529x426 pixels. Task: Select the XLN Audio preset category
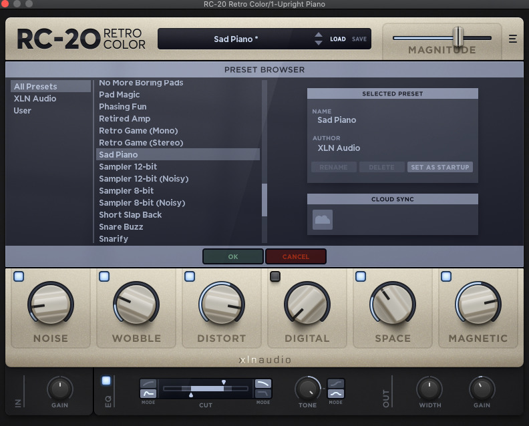pyautogui.click(x=35, y=99)
